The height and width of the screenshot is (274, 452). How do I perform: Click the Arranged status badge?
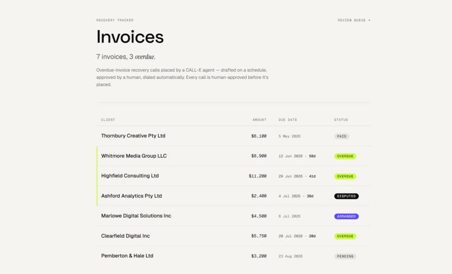tap(346, 216)
